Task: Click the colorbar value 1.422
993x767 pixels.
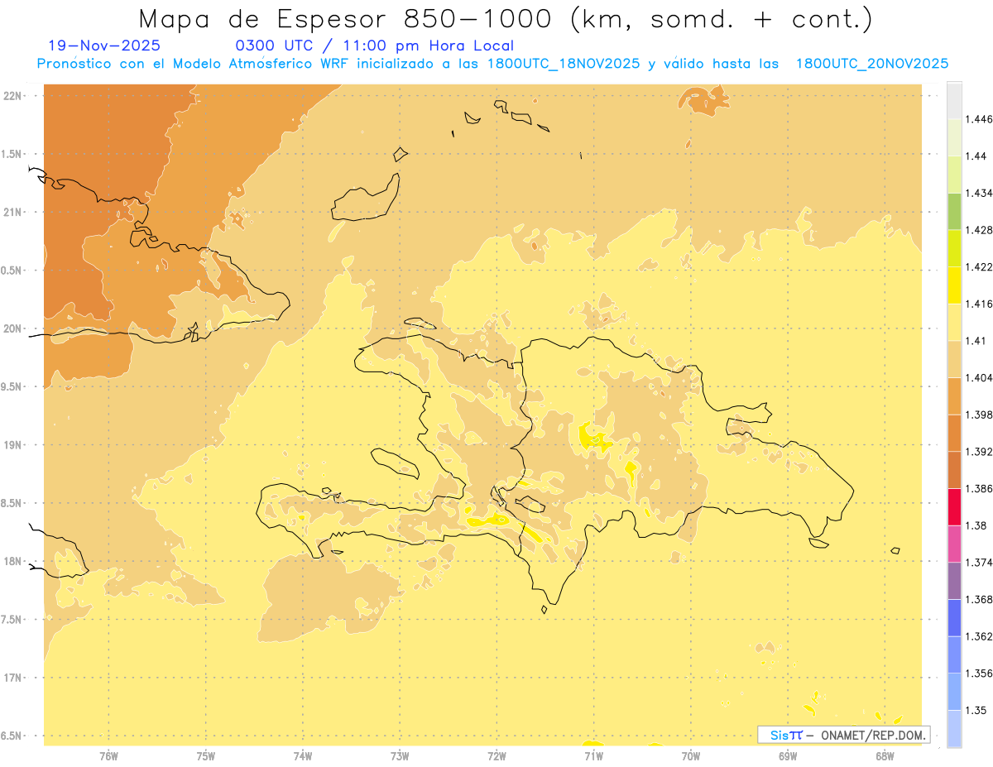Action: (x=980, y=267)
